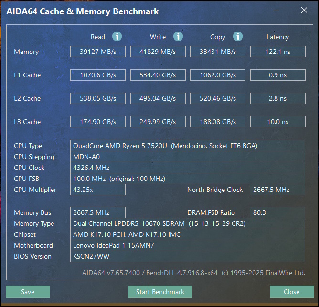
Task: Click the CPU FSB value 100.0 MHz
Action: tap(188, 179)
